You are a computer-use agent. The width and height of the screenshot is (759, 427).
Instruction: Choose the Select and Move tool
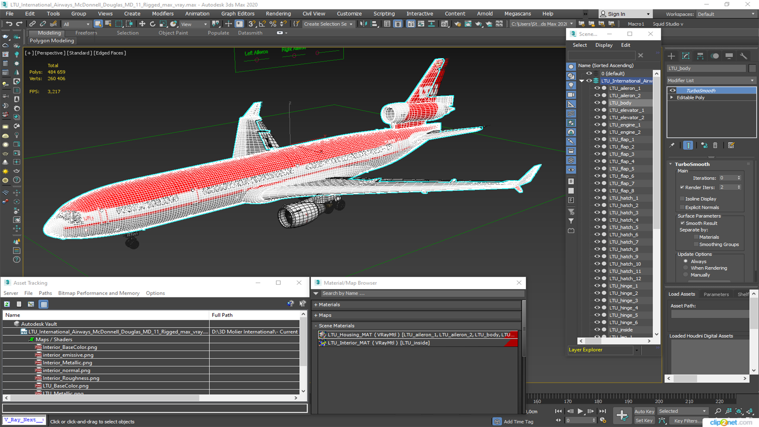[x=142, y=24]
